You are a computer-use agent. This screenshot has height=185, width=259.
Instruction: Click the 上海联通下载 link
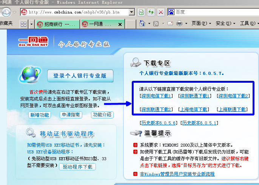232,109
